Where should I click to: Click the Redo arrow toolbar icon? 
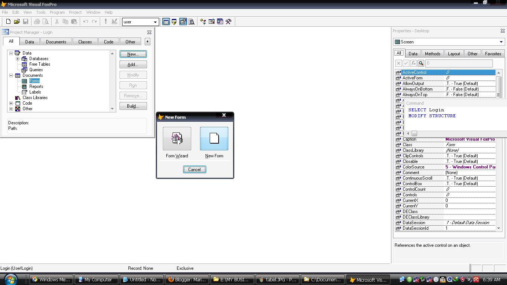[94, 22]
